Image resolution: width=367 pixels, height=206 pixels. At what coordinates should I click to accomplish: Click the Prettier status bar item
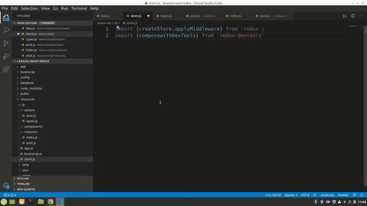(343, 195)
